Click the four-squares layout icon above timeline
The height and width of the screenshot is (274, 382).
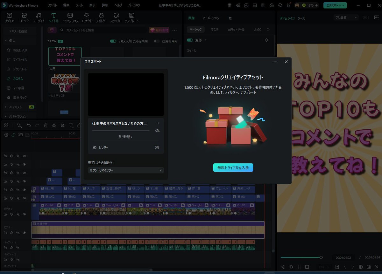6,126
